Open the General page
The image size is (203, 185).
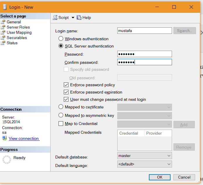point(14,22)
